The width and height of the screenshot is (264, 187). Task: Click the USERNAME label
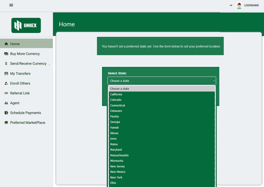(251, 5)
